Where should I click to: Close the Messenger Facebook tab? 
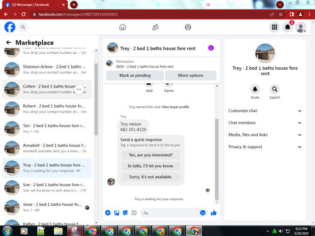click(64, 4)
